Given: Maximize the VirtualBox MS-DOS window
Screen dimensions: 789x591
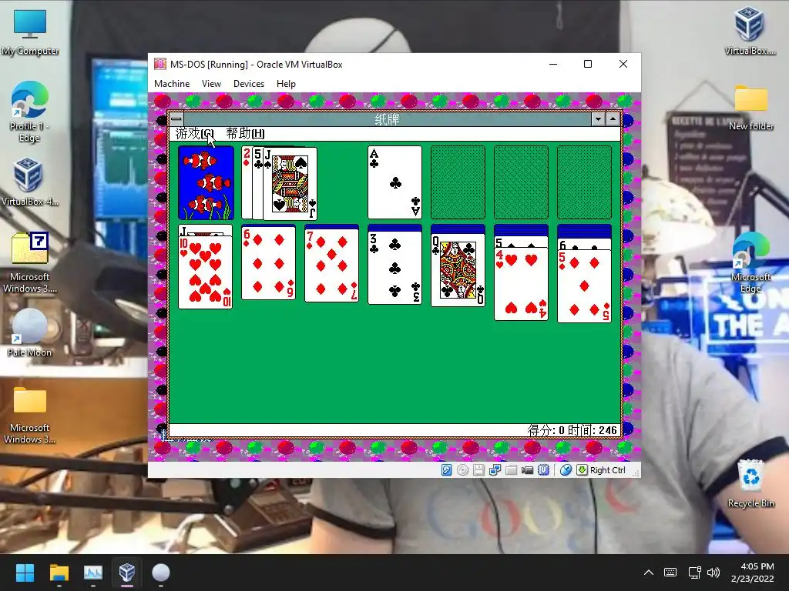Looking at the screenshot, I should click(x=588, y=65).
